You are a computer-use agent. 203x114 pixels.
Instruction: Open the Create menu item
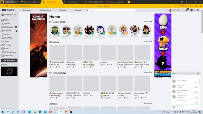(x=63, y=10)
